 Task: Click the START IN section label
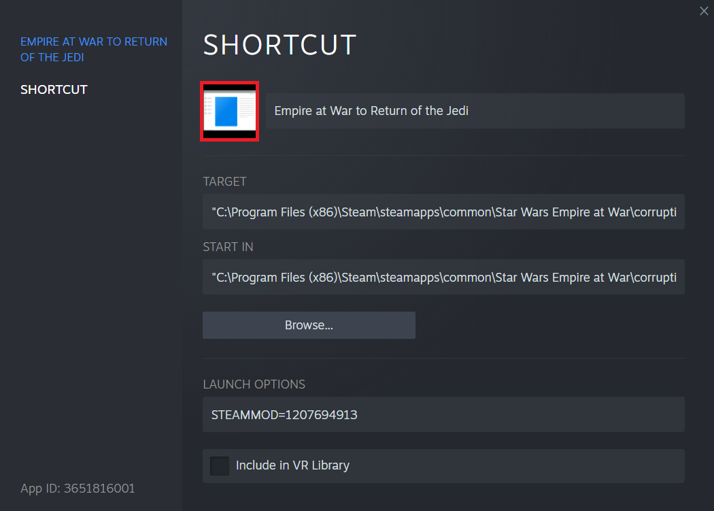click(x=228, y=247)
